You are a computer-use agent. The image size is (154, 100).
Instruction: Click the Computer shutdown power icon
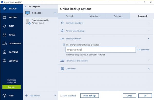tap(62, 23)
